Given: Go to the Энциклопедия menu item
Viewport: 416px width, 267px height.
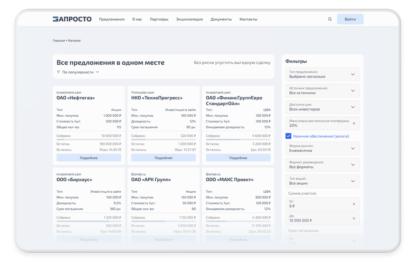Looking at the screenshot, I should click(x=189, y=19).
